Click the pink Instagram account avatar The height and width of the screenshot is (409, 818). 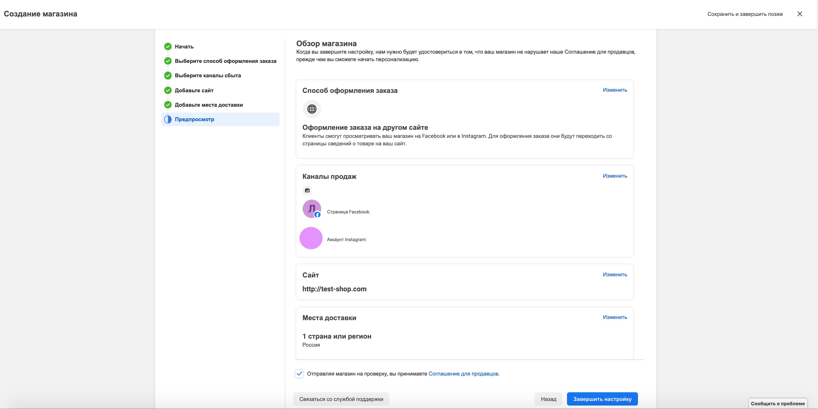click(x=311, y=238)
